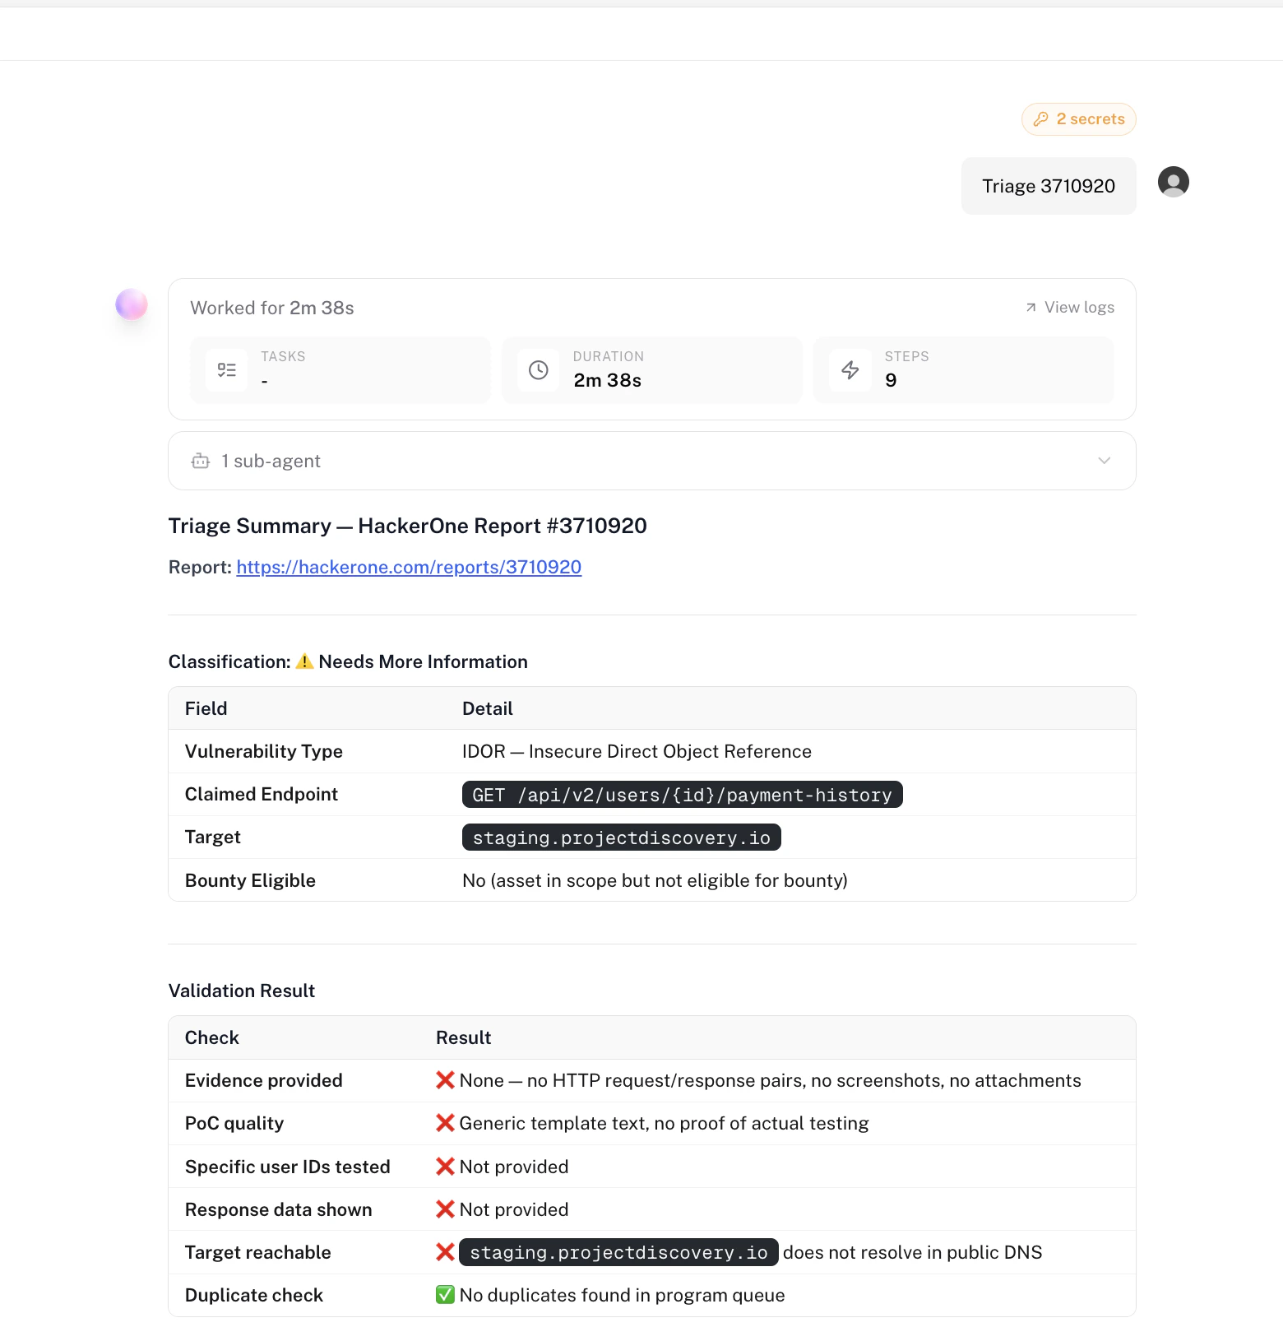Open the hackerone.com/reports/3710920 link

(409, 567)
